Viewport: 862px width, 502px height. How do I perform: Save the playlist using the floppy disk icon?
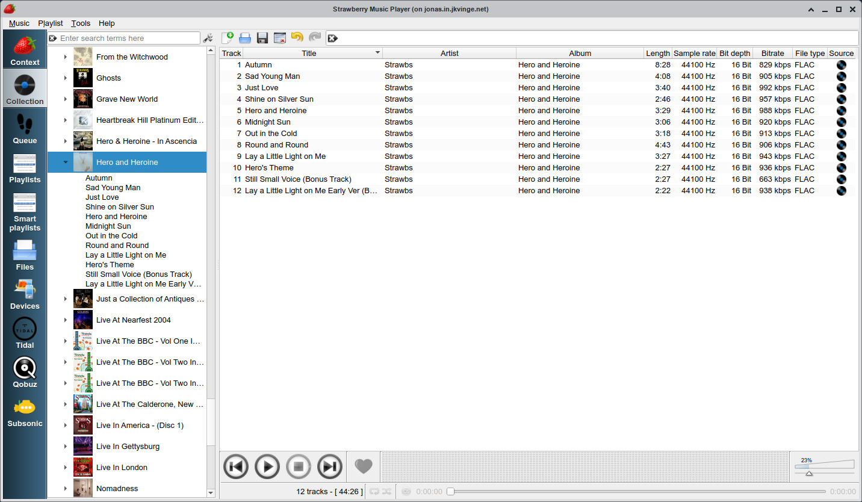[262, 37]
